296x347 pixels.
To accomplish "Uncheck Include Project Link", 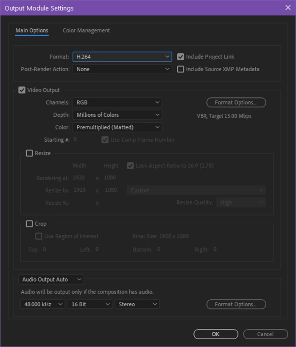I will pyautogui.click(x=181, y=57).
